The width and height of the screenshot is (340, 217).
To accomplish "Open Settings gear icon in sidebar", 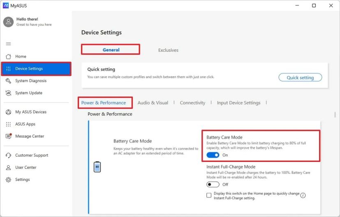I will [8, 180].
